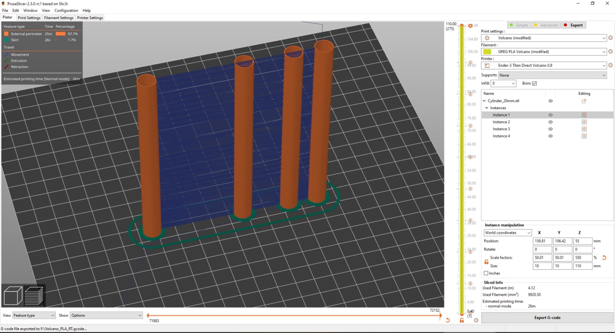The height and width of the screenshot is (333, 615).
Task: Reset scale with the orange arrow icon
Action: click(x=604, y=258)
